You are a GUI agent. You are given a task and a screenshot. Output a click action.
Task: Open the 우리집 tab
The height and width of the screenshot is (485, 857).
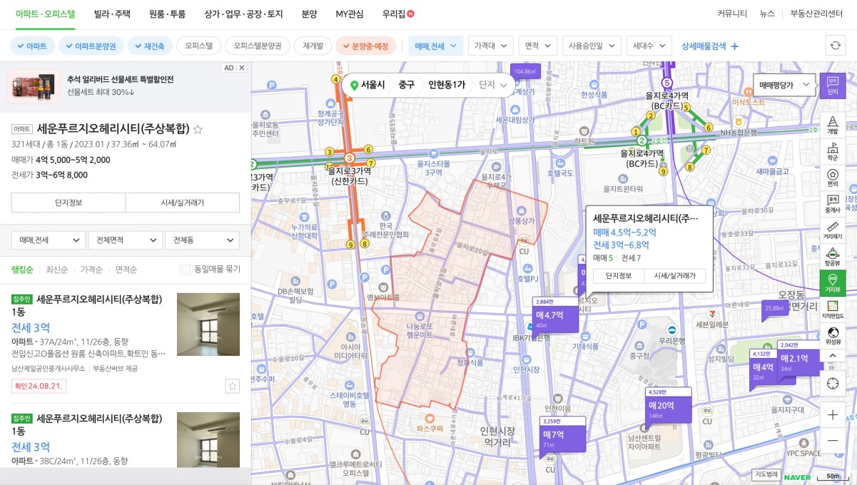397,14
